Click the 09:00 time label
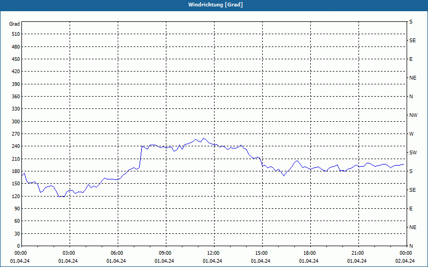This screenshot has height=267, width=428. pos(166,253)
